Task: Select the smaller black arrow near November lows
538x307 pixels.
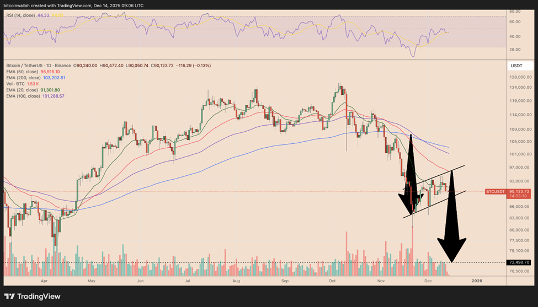Action: [411, 175]
